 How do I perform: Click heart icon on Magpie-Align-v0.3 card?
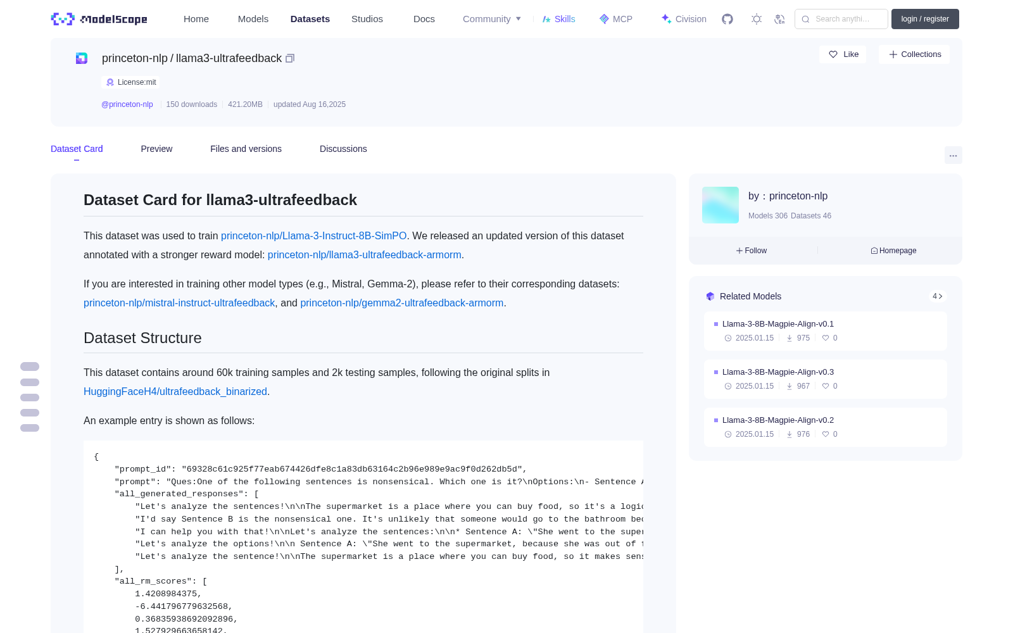tap(826, 386)
